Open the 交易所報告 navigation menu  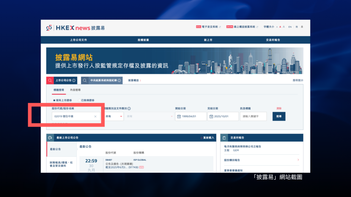pos(273,40)
